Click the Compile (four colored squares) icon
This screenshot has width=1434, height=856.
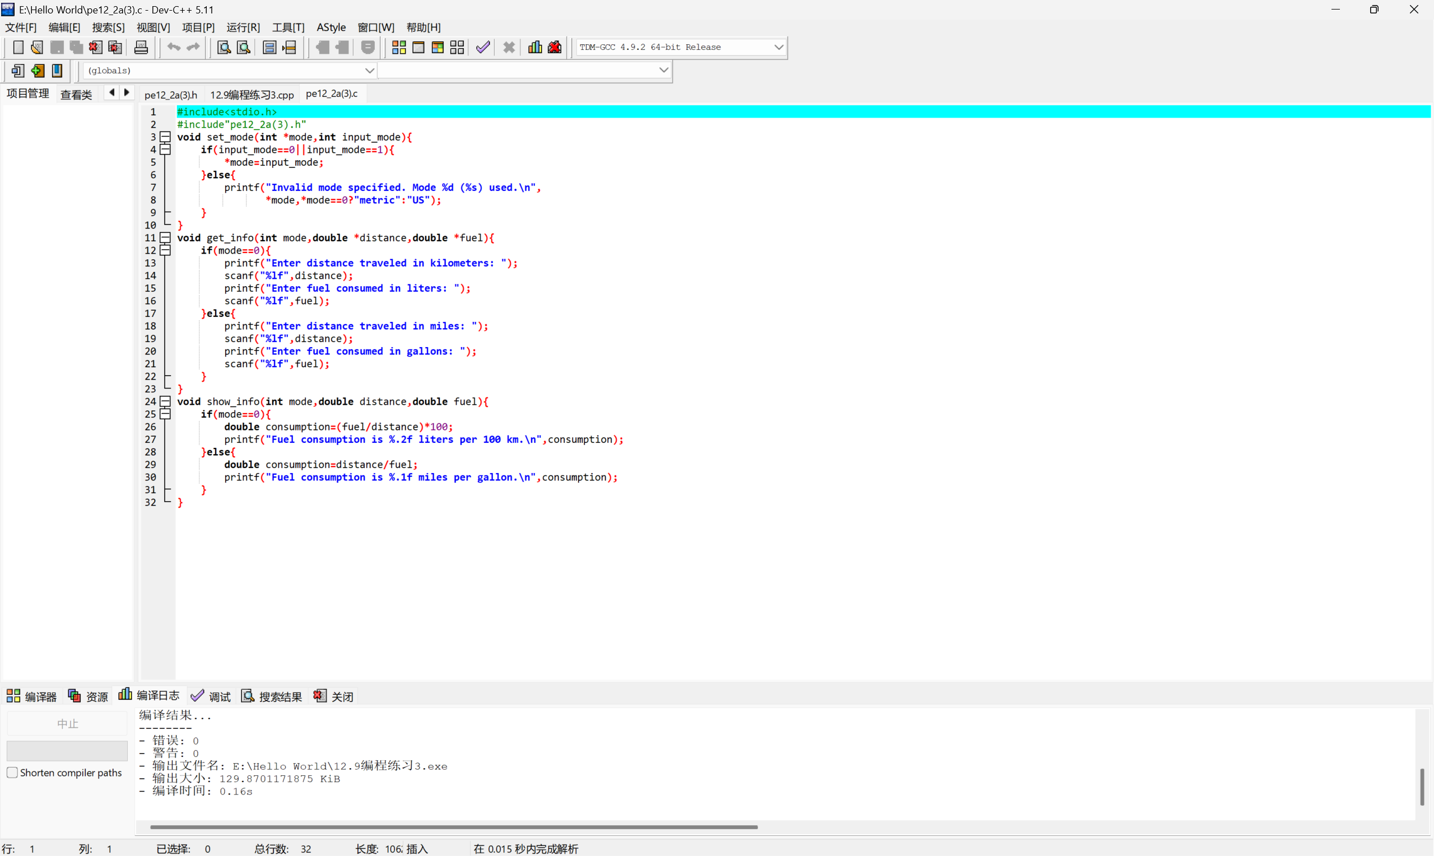click(x=399, y=47)
